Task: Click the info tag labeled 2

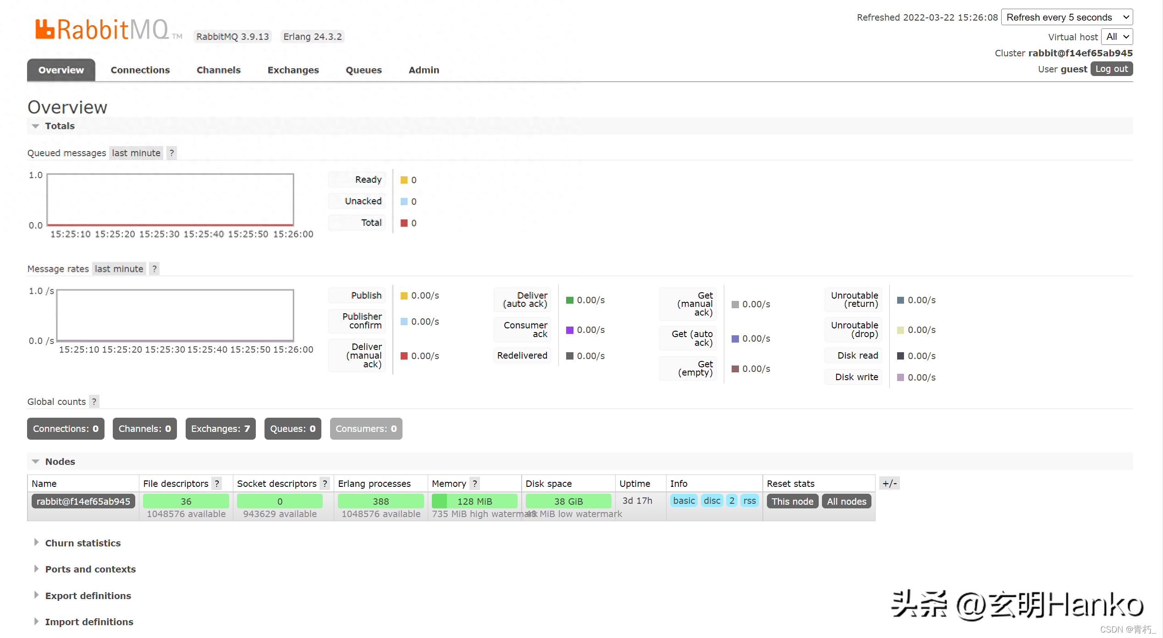Action: pos(732,501)
